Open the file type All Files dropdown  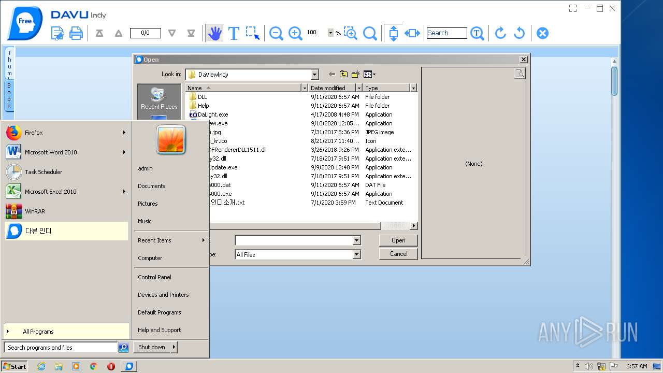[x=356, y=254]
